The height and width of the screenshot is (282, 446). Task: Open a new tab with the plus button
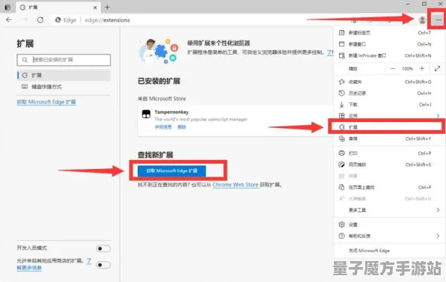point(107,7)
